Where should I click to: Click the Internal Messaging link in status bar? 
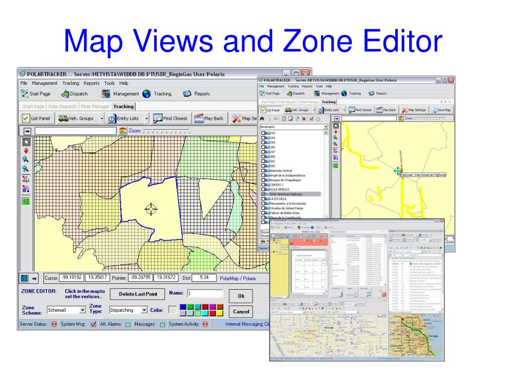247,324
